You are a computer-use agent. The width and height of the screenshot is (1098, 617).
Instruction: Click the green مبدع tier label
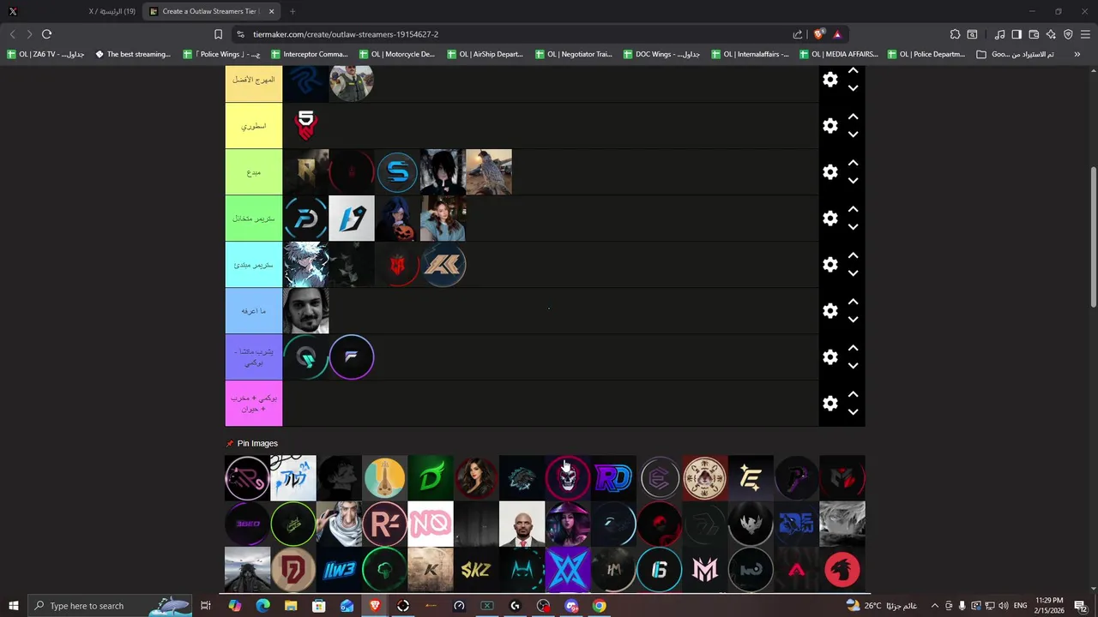coord(254,172)
